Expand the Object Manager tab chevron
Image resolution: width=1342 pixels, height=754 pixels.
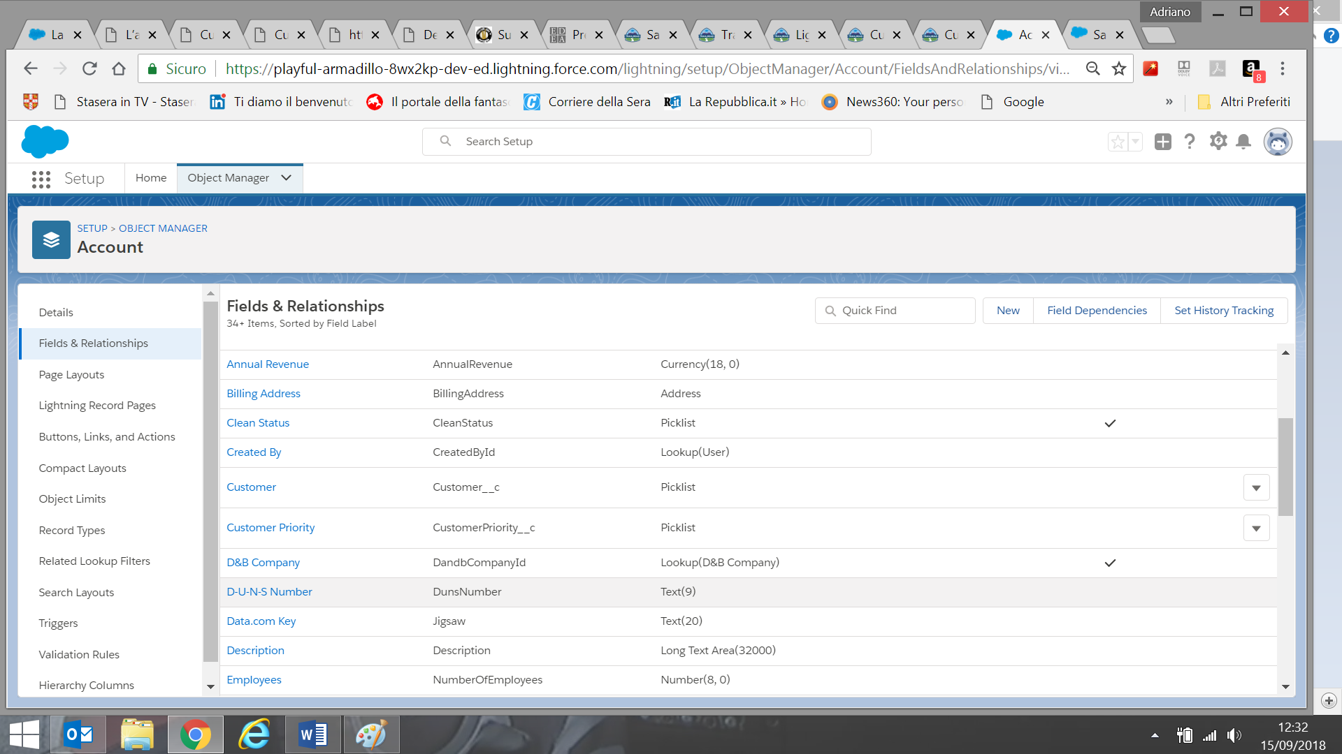coord(286,178)
